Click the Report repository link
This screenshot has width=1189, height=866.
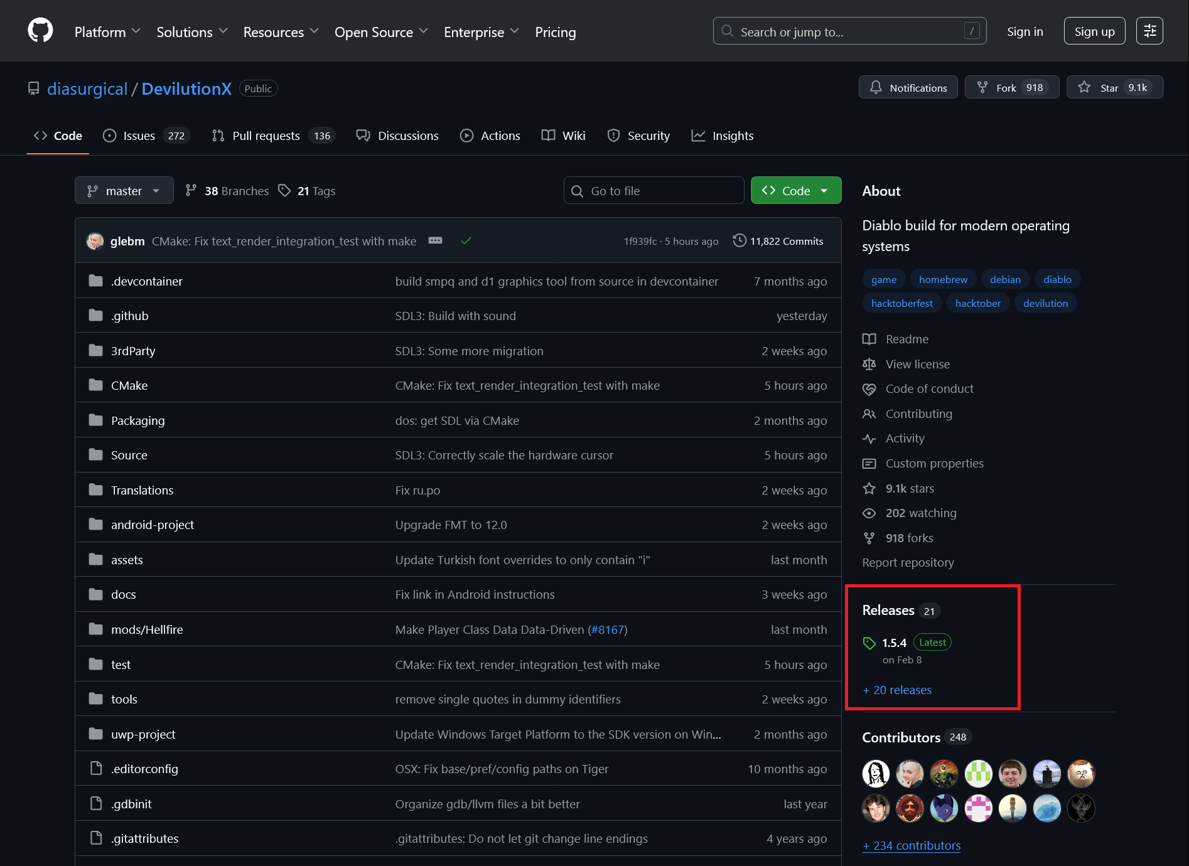click(x=908, y=562)
